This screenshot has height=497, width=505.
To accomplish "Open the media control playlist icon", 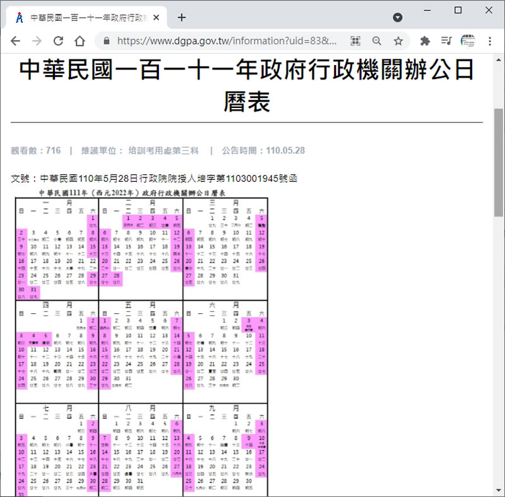I will tap(446, 41).
